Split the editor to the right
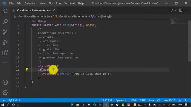The image size is (191, 107). pos(181,10)
